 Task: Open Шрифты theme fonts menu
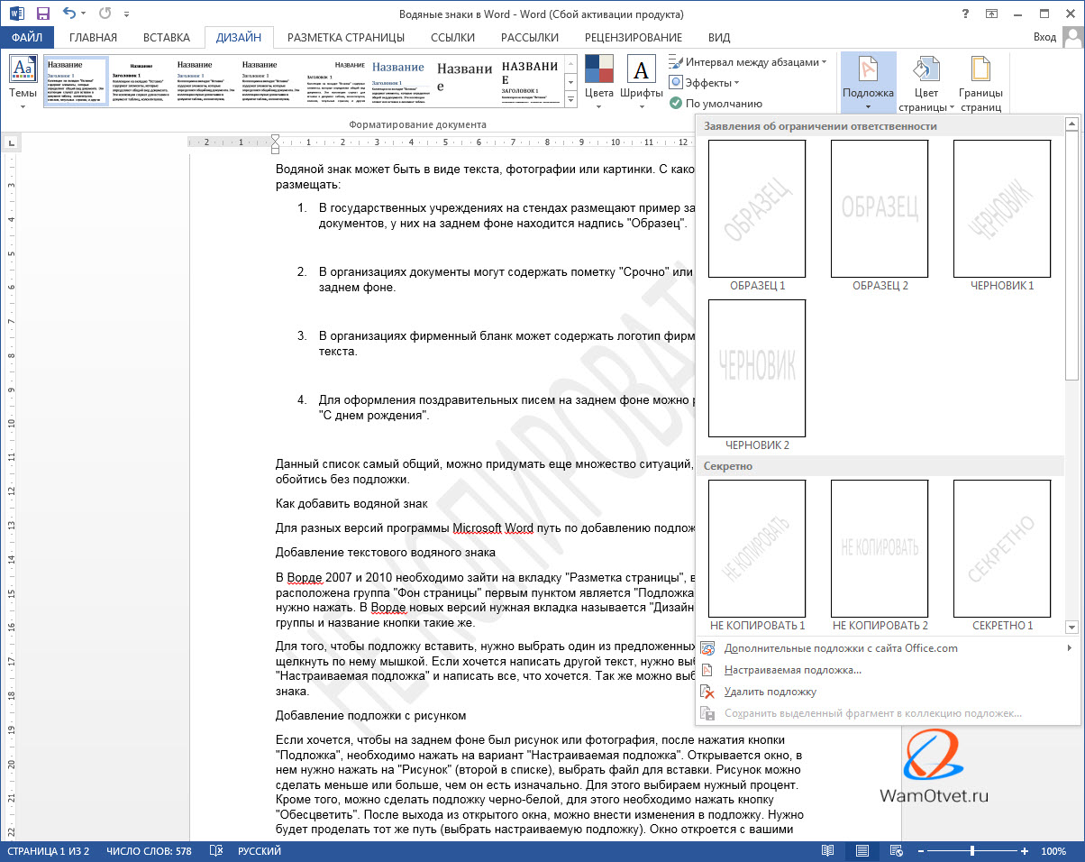(x=642, y=81)
